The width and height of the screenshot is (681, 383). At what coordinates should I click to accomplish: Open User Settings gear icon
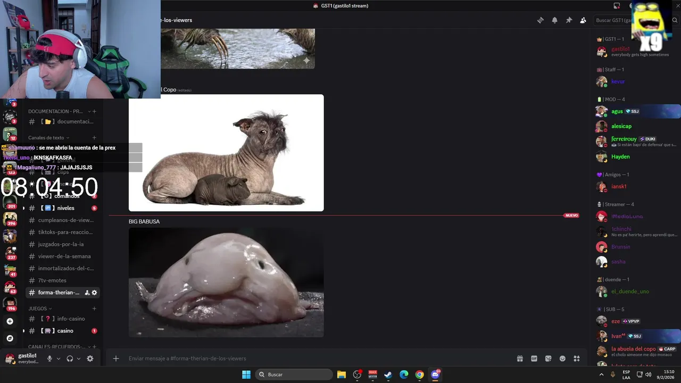click(90, 359)
